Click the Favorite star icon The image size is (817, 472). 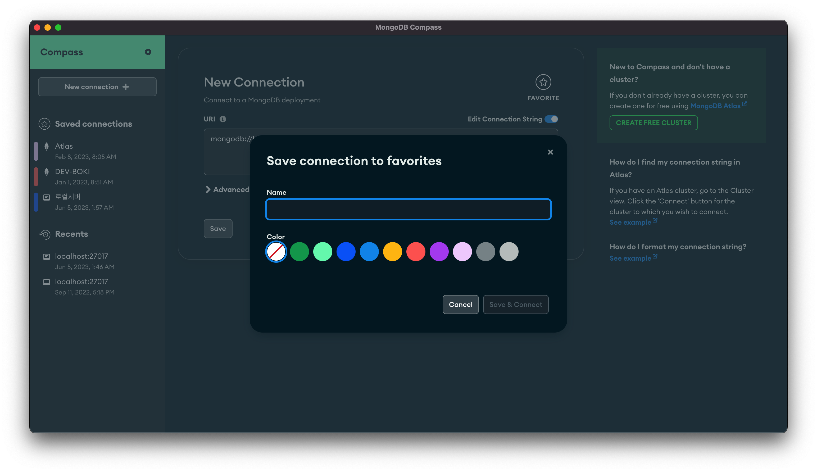pyautogui.click(x=543, y=82)
